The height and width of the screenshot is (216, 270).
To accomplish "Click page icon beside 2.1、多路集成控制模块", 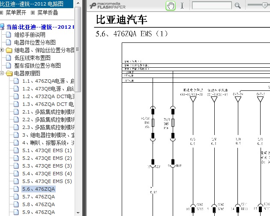I will click(x=16, y=112).
